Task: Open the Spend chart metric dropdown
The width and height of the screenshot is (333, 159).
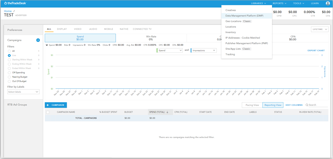Action: (169, 50)
